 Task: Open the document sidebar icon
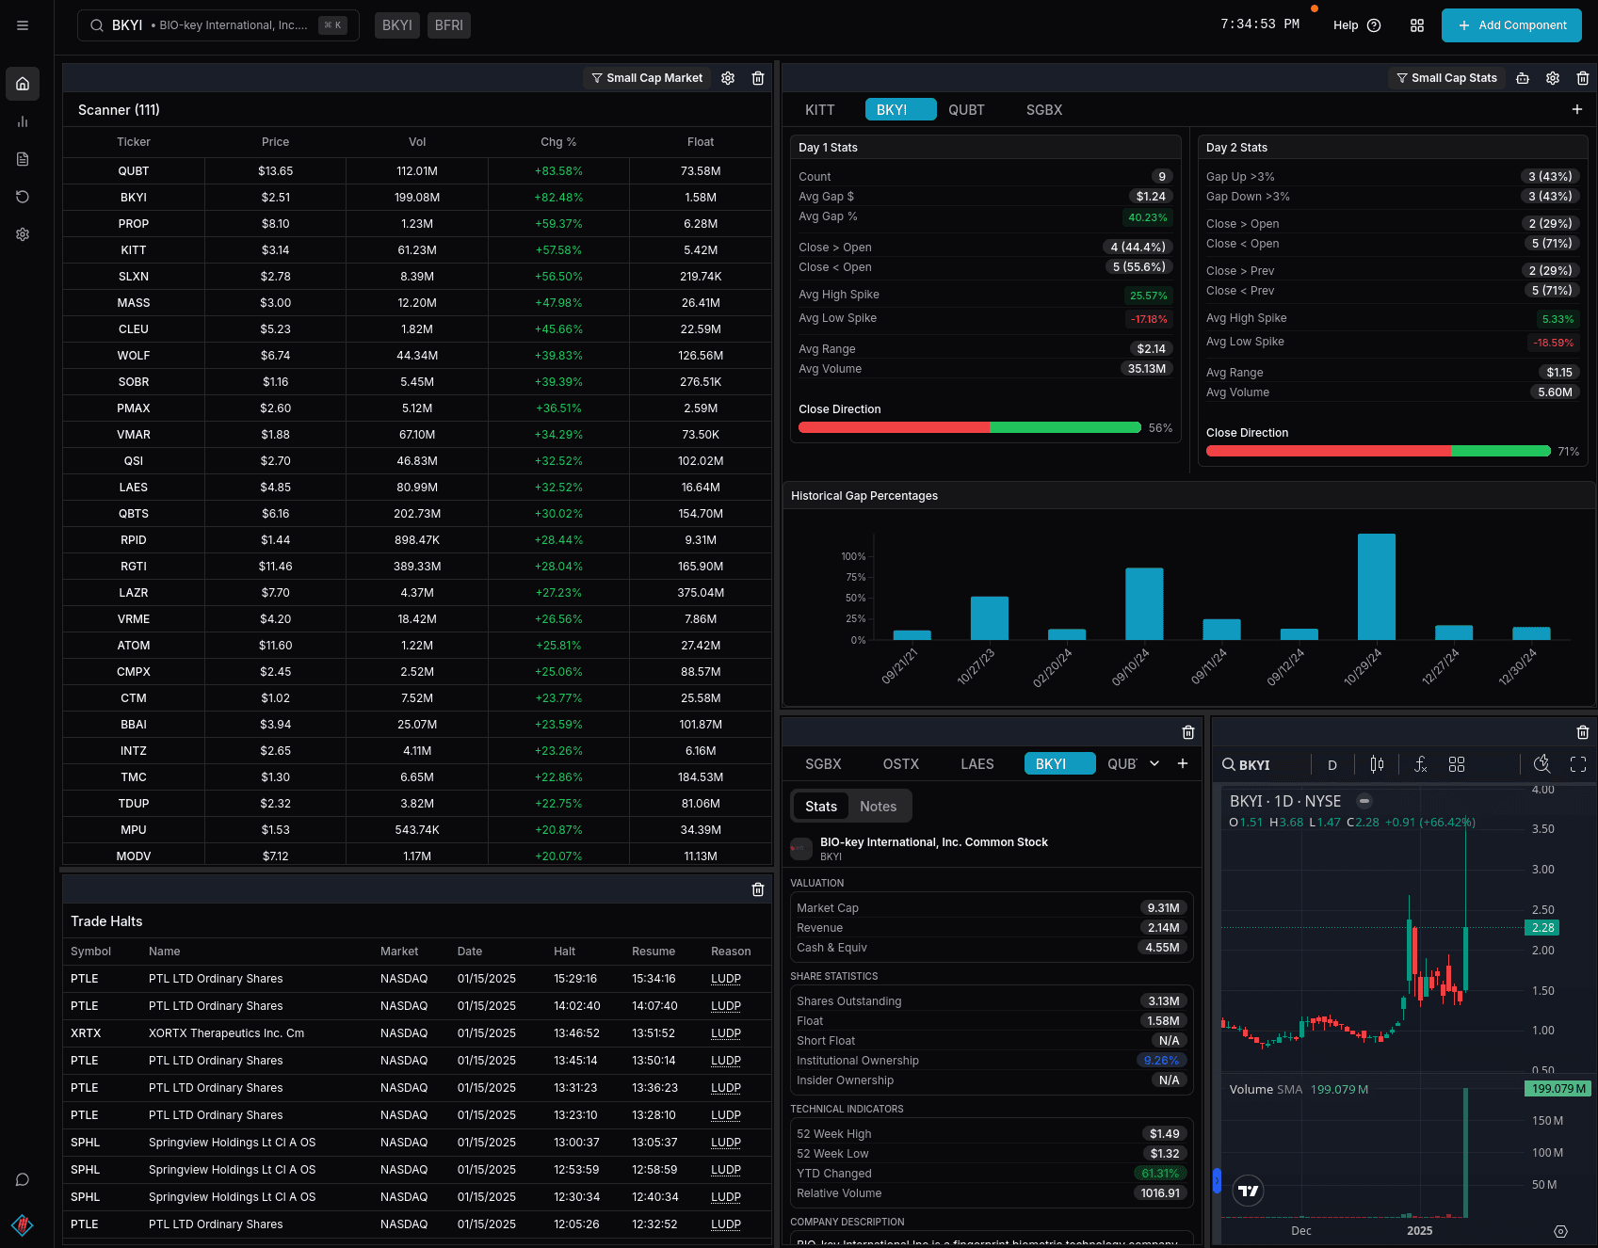(23, 159)
